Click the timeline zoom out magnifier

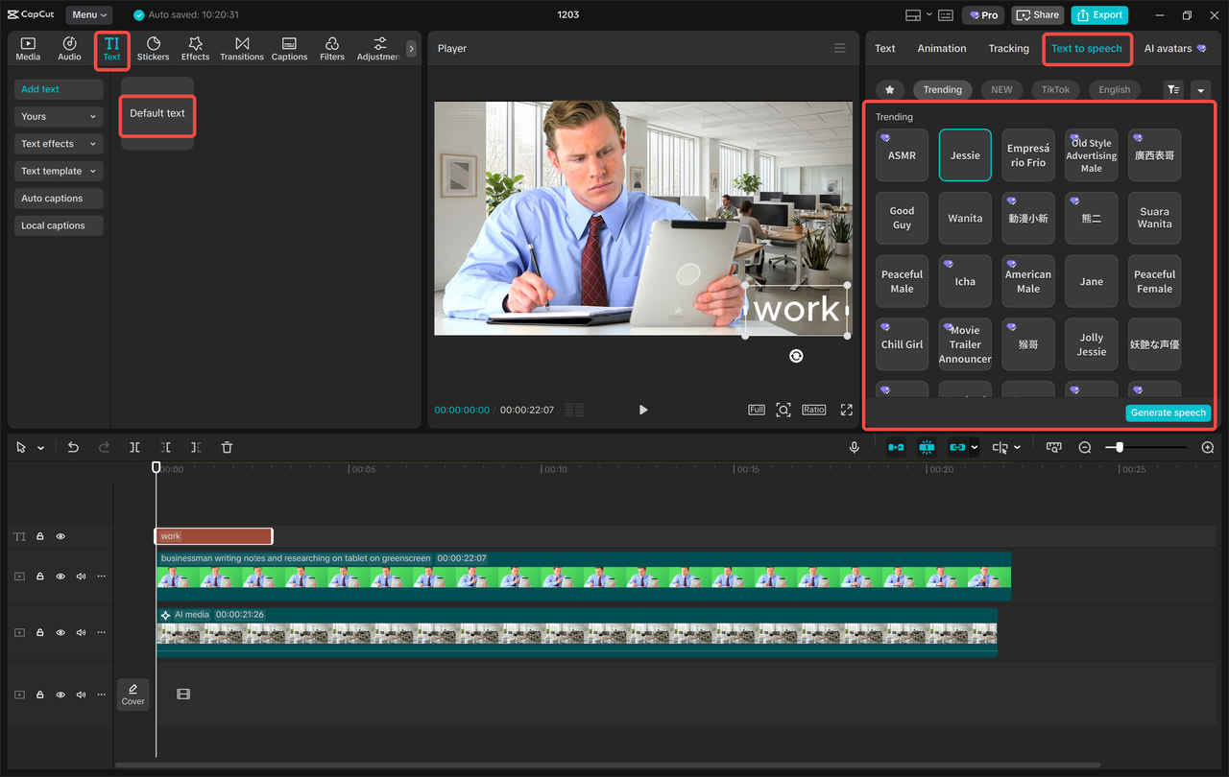click(1085, 447)
